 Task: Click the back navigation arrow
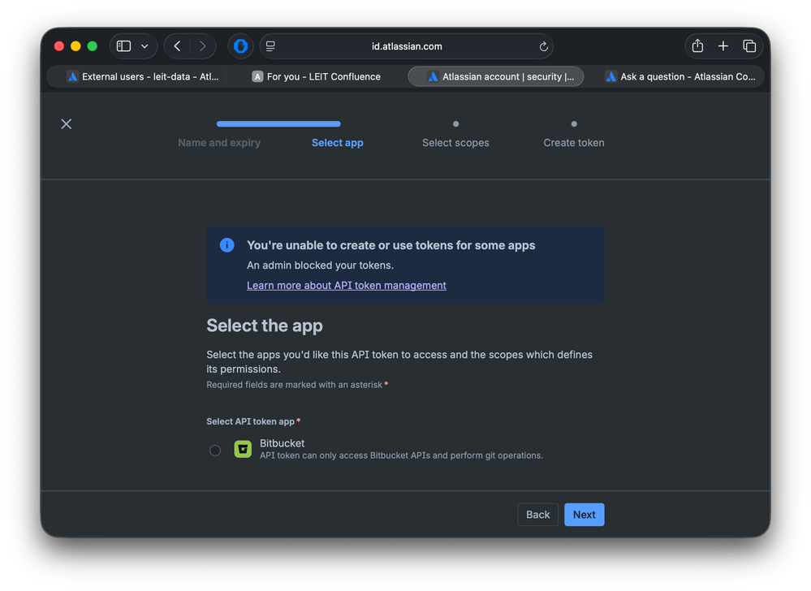[x=176, y=46]
